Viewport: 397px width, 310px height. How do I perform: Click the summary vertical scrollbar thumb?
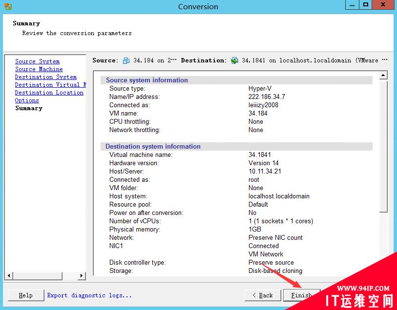point(383,146)
